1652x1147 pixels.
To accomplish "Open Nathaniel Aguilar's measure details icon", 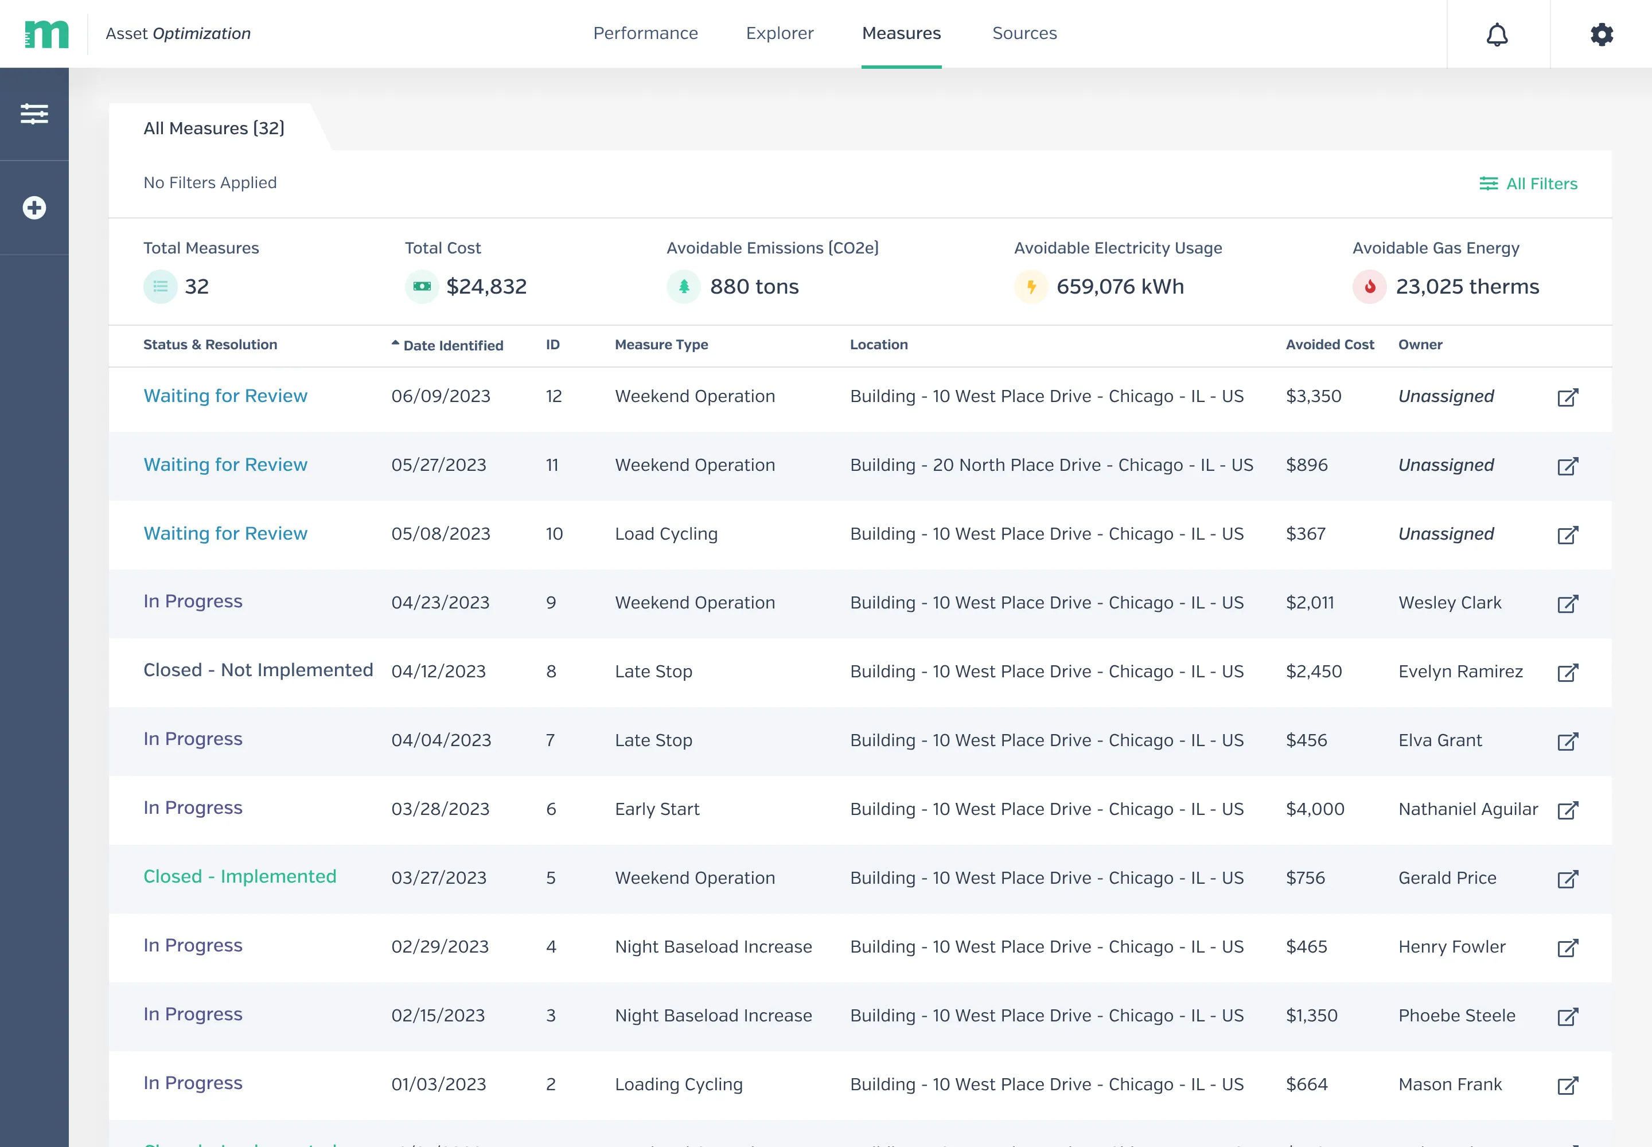I will [x=1567, y=810].
